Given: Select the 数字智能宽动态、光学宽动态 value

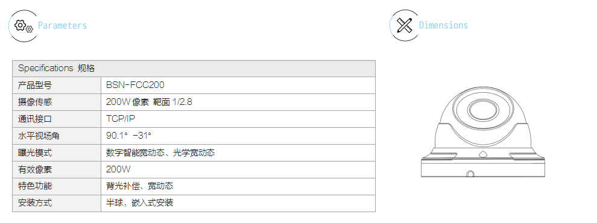Looking at the screenshot, I should [x=160, y=152].
